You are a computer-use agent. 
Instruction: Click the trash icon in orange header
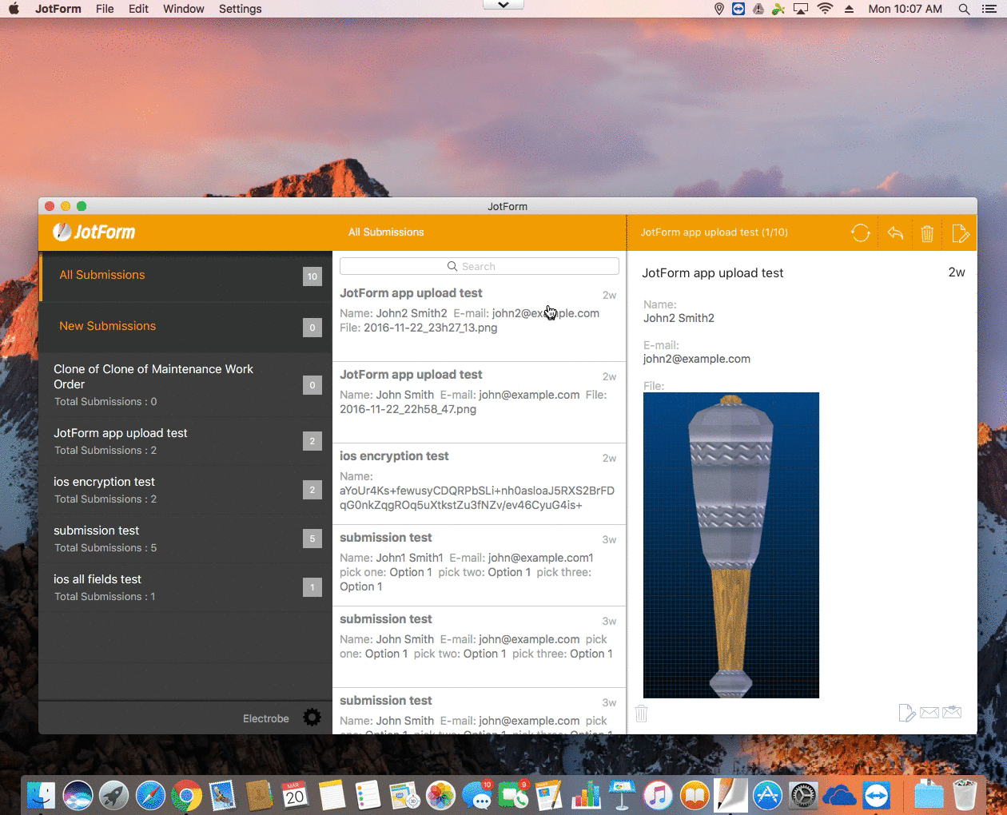927,233
